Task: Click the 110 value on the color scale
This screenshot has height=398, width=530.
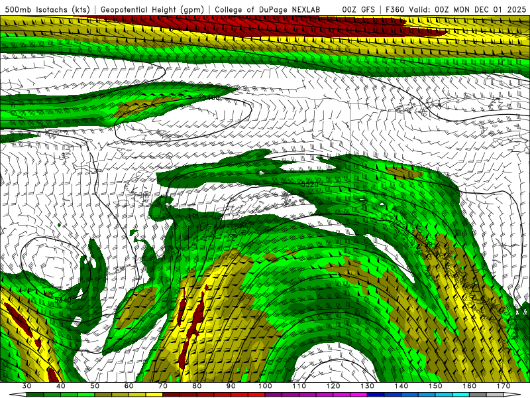Action: coord(299,386)
